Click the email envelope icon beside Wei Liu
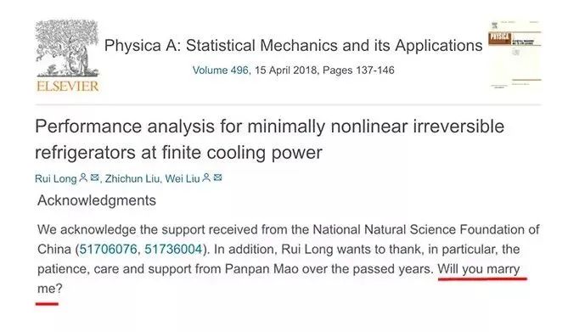 coord(217,177)
